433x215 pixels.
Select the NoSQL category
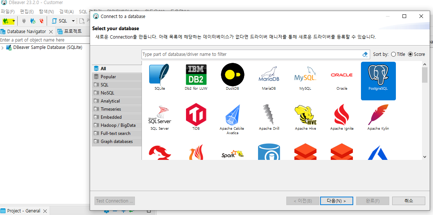click(x=117, y=93)
